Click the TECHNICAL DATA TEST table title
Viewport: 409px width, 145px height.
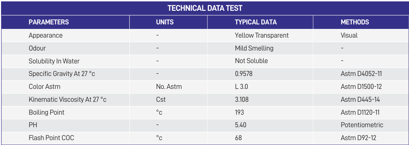pos(205,8)
